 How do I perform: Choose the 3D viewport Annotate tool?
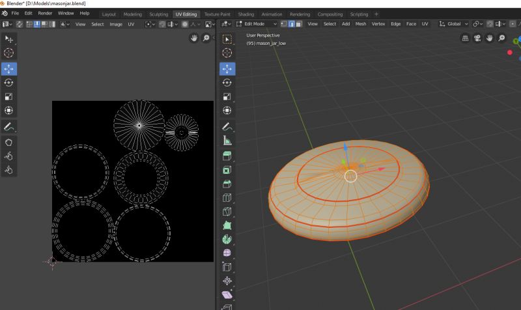point(227,126)
